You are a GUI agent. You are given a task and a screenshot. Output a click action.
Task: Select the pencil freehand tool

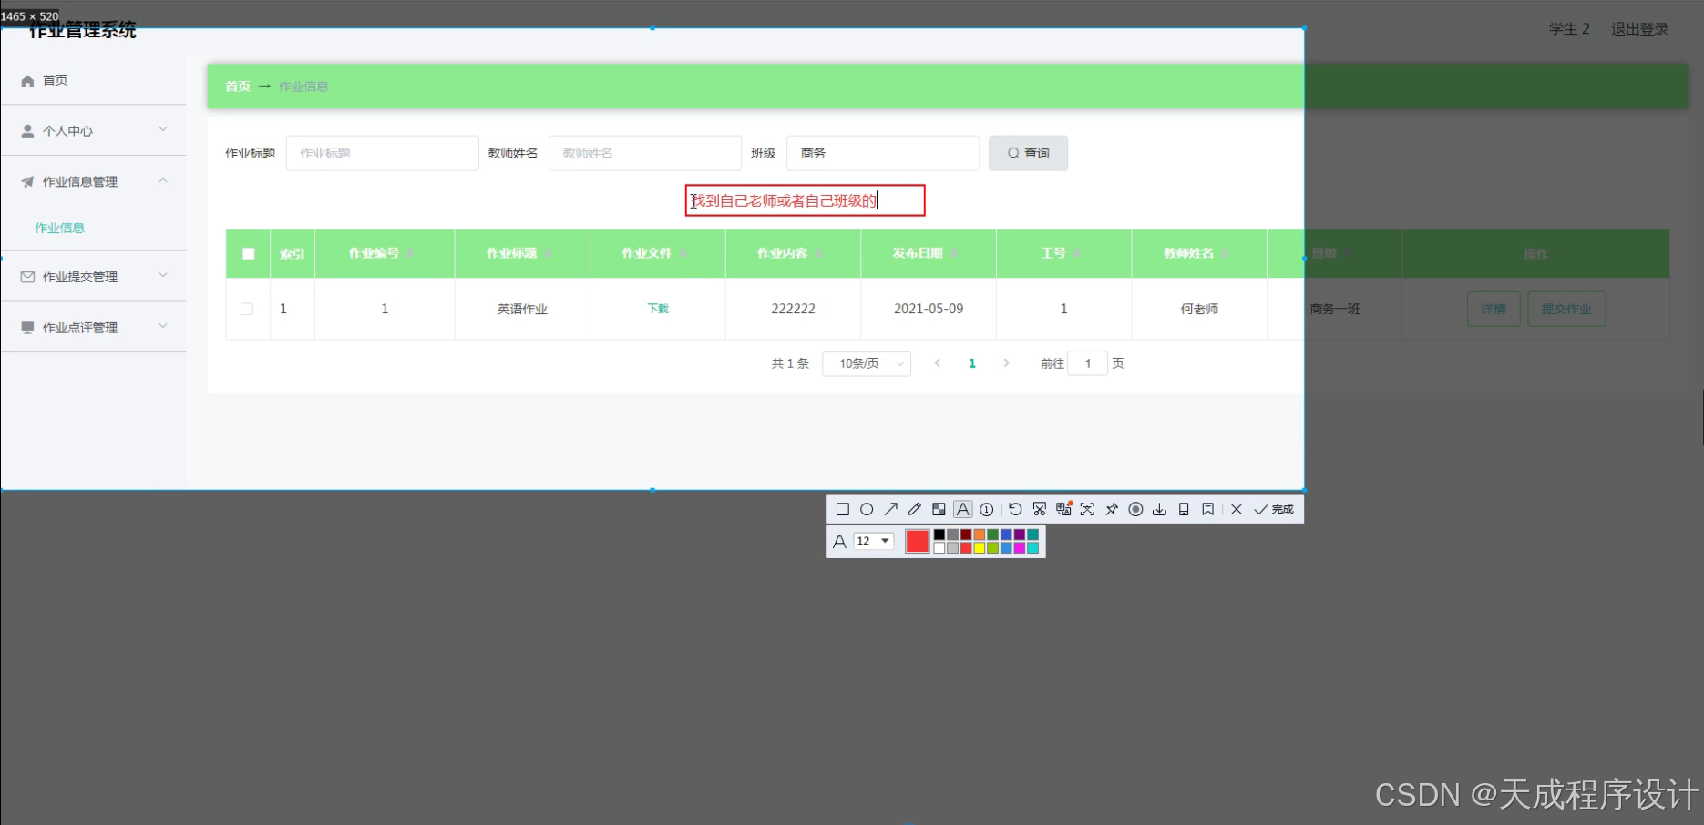(915, 509)
